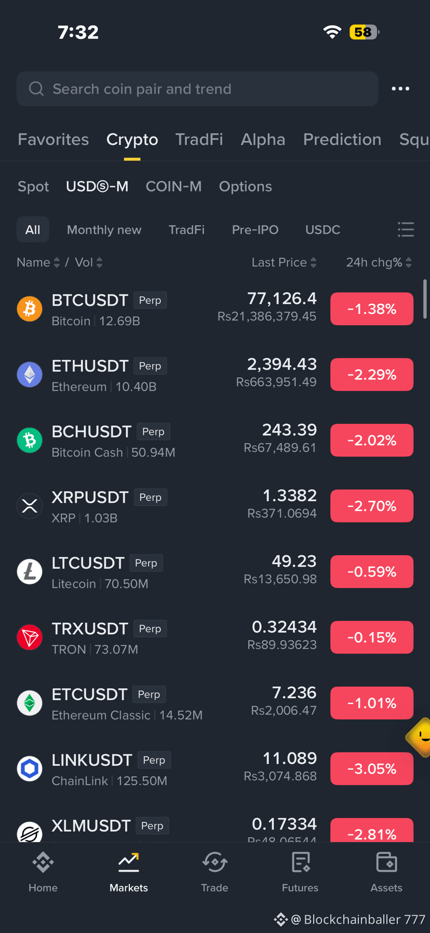Tap the Bitcoin coin logo
430x933 pixels.
point(30,309)
